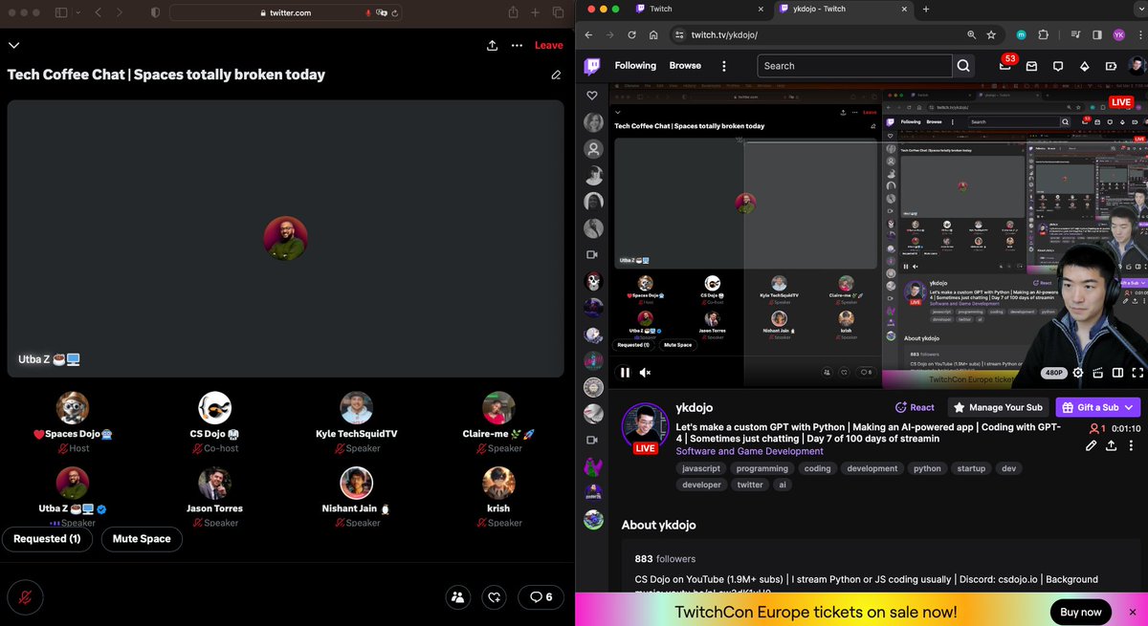Image resolution: width=1148 pixels, height=626 pixels.
Task: Open the Twitch user avatar menu
Action: tap(1136, 66)
